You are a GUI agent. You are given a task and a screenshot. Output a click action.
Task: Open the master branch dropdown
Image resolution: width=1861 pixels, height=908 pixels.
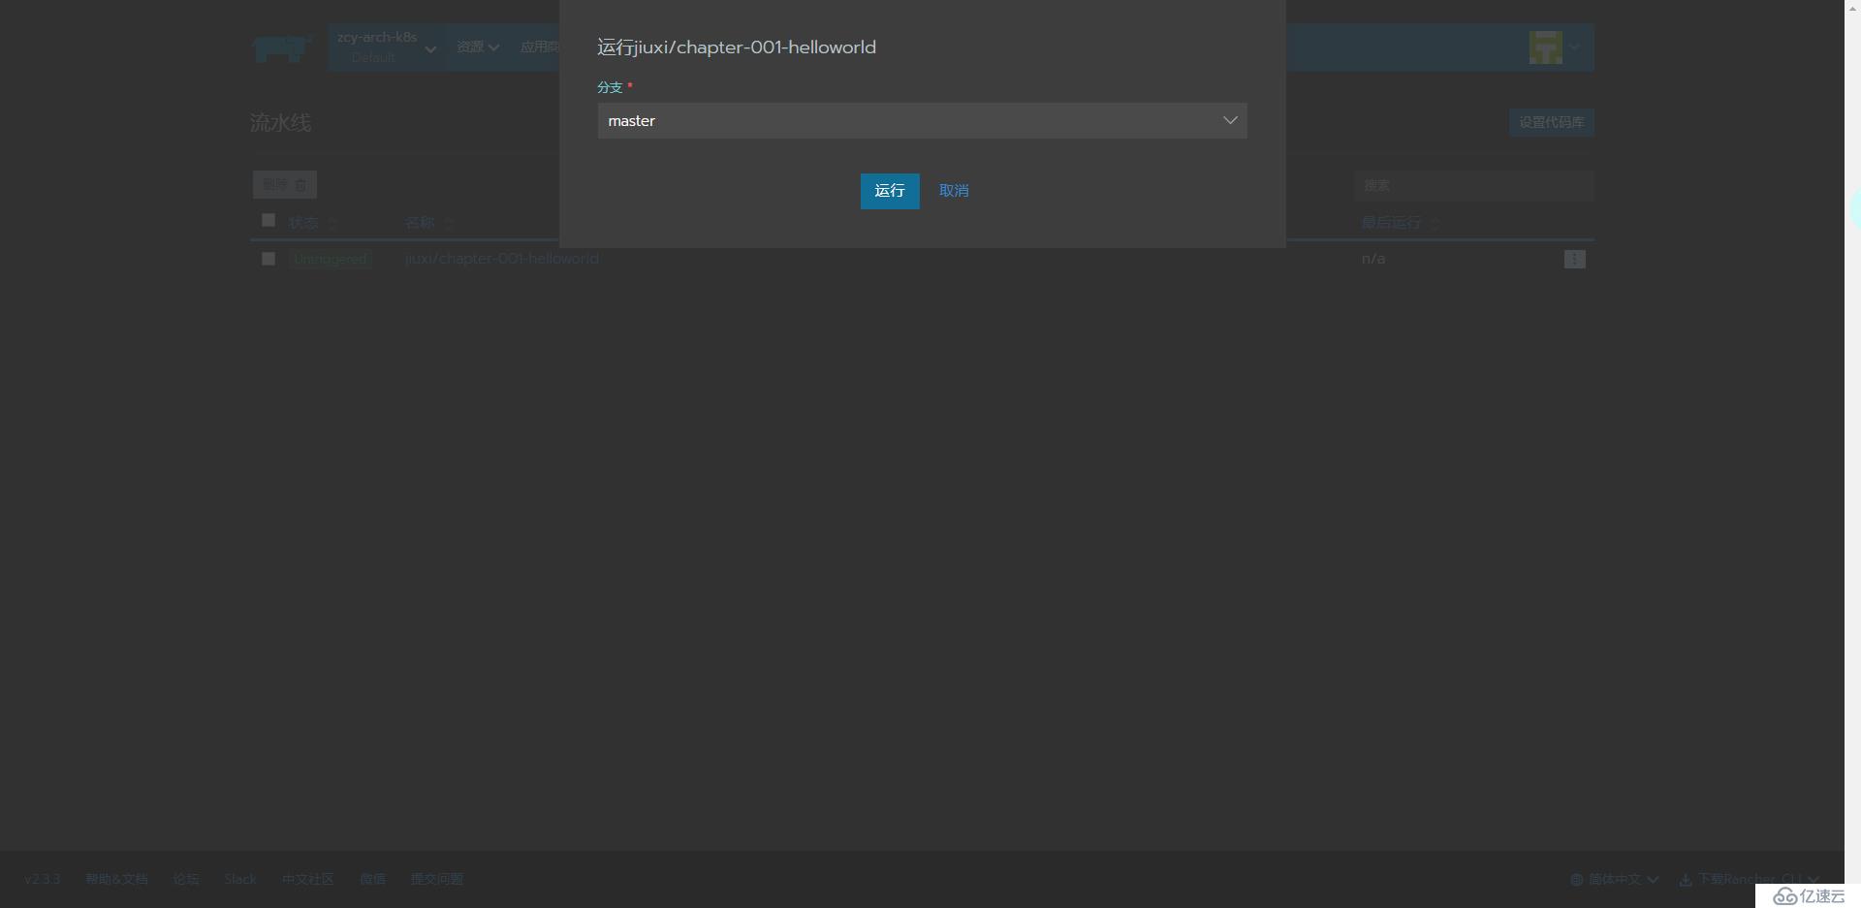[x=922, y=120]
